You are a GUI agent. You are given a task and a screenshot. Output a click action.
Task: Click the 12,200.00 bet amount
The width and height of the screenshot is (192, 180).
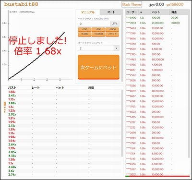[x=157, y=96]
